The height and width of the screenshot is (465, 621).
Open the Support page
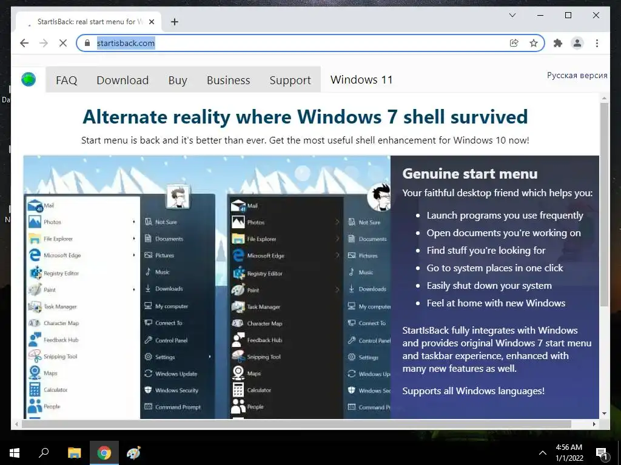pyautogui.click(x=290, y=81)
